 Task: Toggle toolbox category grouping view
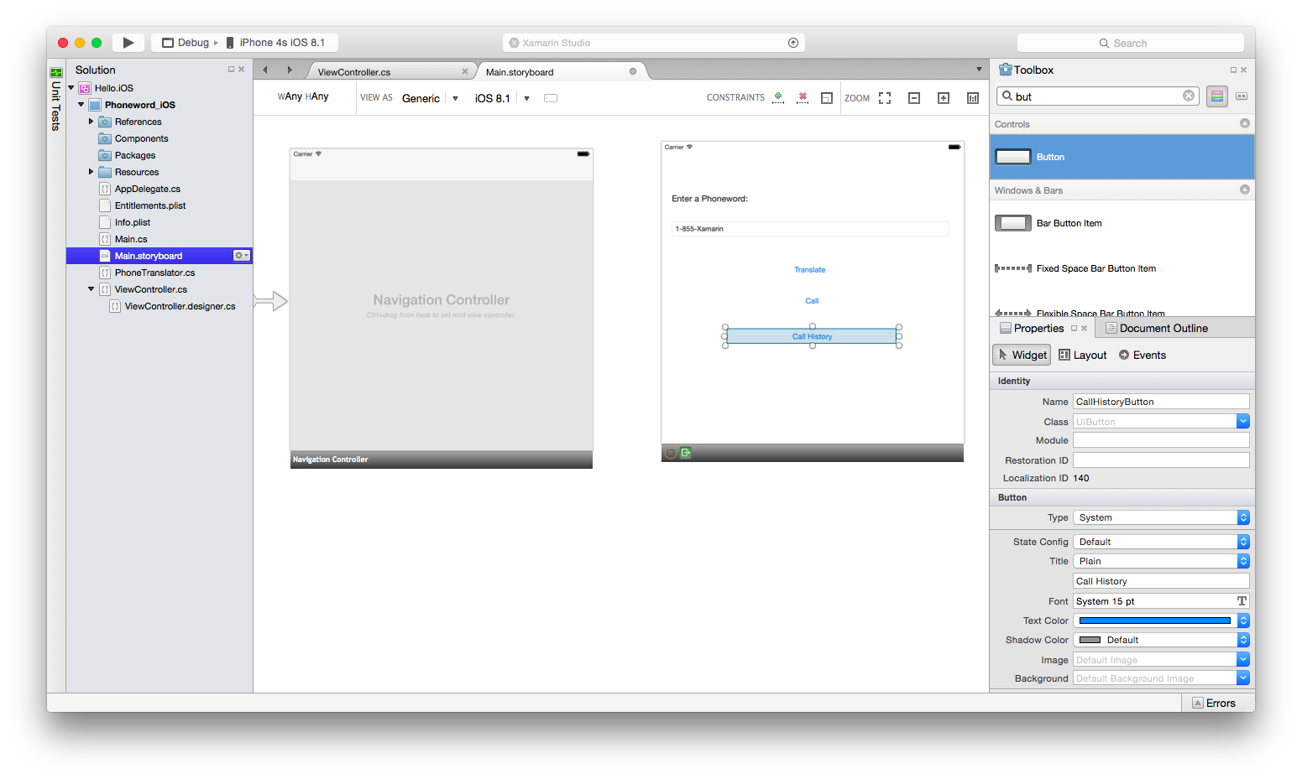pyautogui.click(x=1216, y=96)
